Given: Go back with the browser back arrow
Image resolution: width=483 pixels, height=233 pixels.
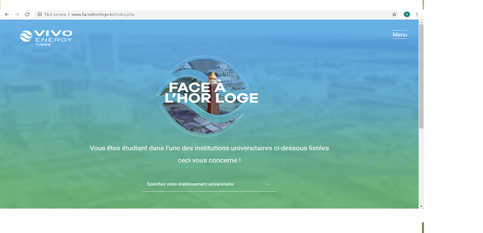Looking at the screenshot, I should point(7,15).
